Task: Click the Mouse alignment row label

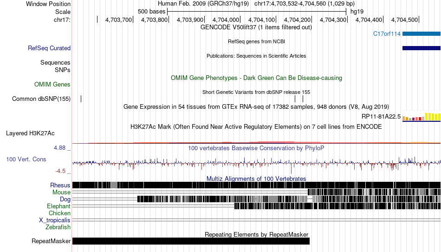Action: coord(61,192)
